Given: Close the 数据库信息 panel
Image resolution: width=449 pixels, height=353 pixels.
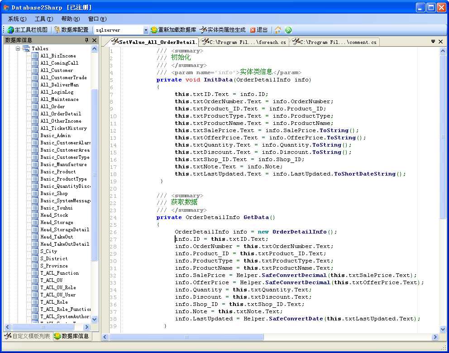Looking at the screenshot, I should pos(94,40).
